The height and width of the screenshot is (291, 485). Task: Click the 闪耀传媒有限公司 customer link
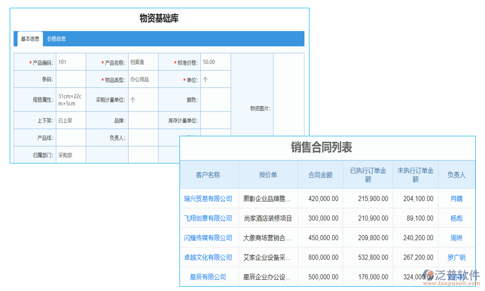click(209, 238)
